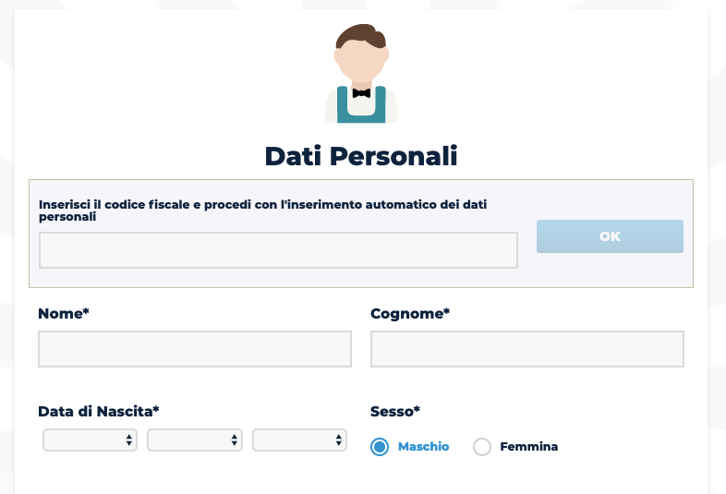Focus the Cognome text field
The width and height of the screenshot is (726, 494).
coord(526,349)
